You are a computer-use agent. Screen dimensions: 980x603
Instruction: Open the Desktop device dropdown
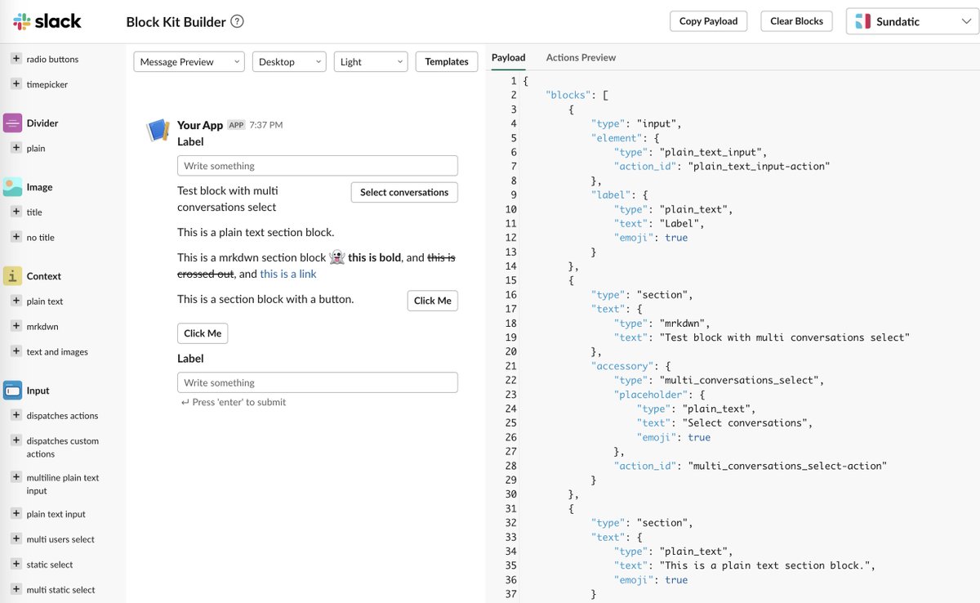289,62
